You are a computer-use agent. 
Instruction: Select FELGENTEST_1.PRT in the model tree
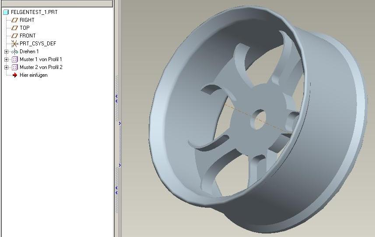(x=34, y=12)
